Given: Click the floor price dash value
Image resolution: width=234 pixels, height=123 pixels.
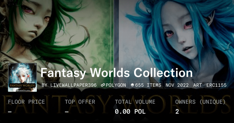Looking at the screenshot, I should (10, 112).
